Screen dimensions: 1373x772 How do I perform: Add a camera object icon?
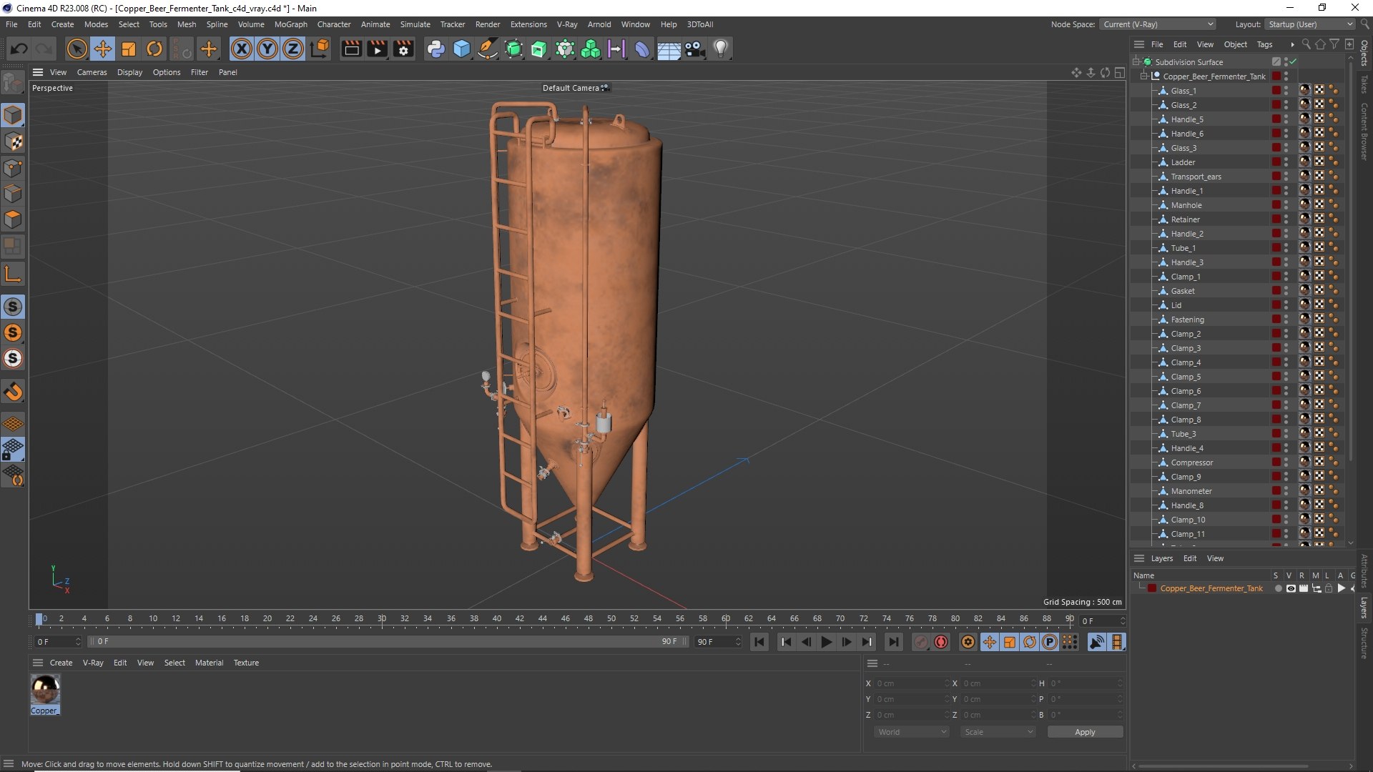[x=695, y=49]
